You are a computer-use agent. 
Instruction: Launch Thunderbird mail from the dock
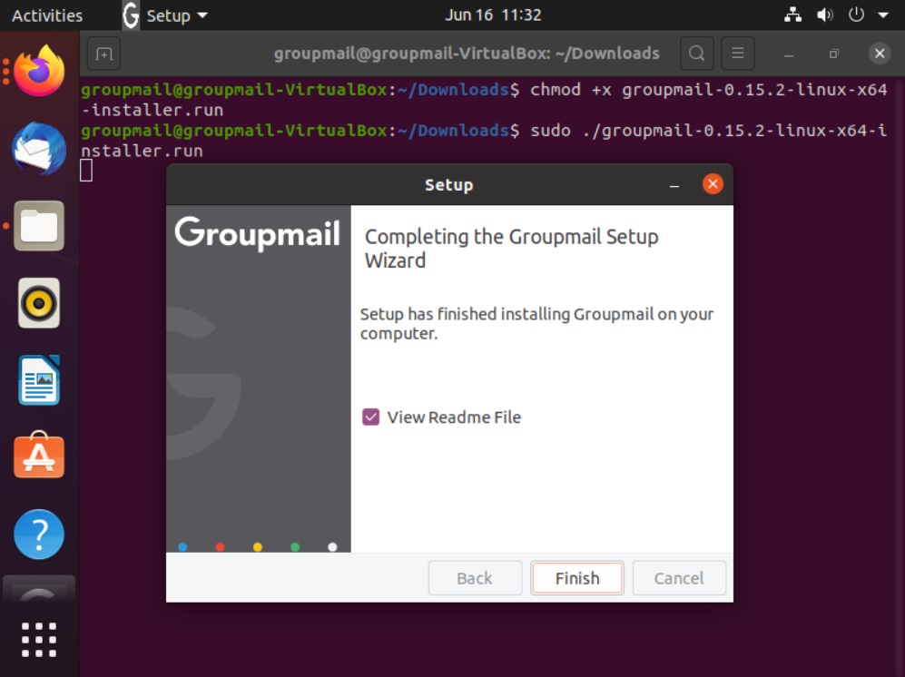pos(39,148)
